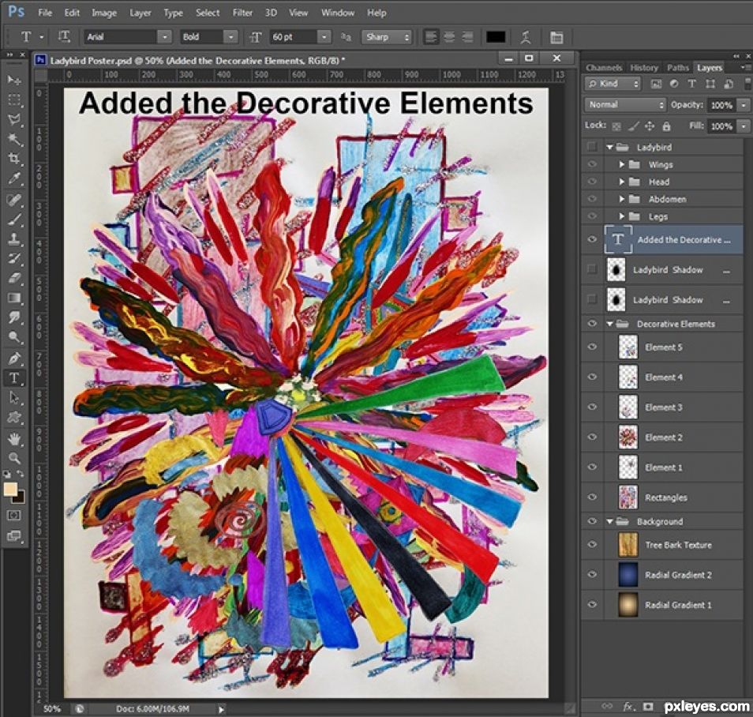Hide the Decorative Elements group
Screen dimensions: 753x717
pos(592,324)
